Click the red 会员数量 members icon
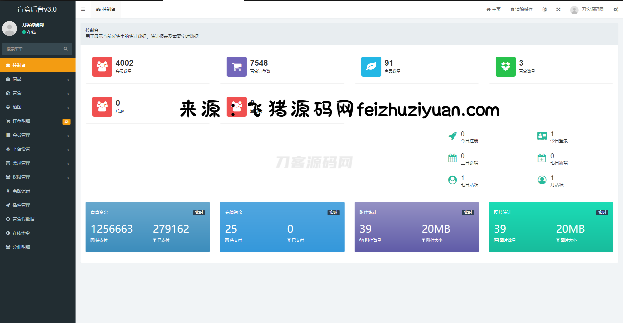The height and width of the screenshot is (323, 623). pos(102,67)
